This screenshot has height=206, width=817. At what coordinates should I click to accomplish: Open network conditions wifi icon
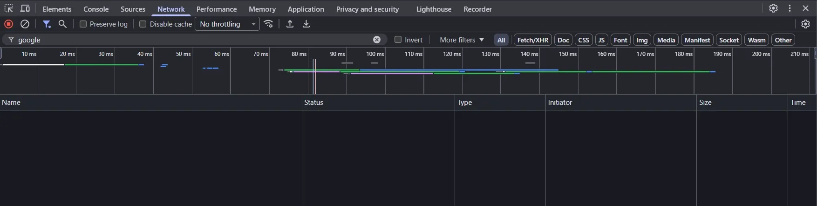coord(269,24)
